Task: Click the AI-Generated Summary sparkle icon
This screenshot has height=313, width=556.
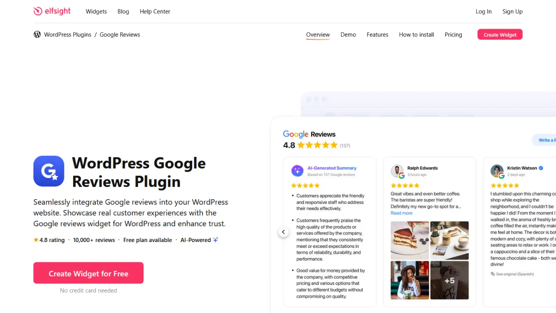Action: point(297,171)
